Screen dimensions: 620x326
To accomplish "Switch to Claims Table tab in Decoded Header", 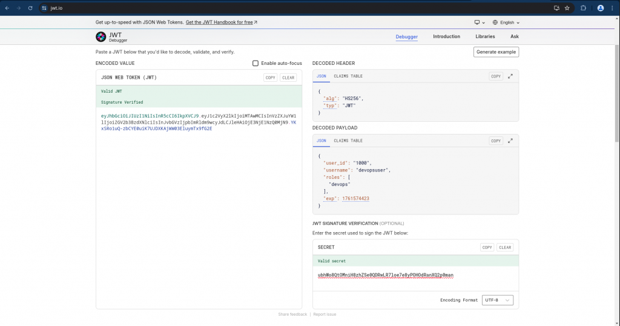I will pyautogui.click(x=348, y=76).
